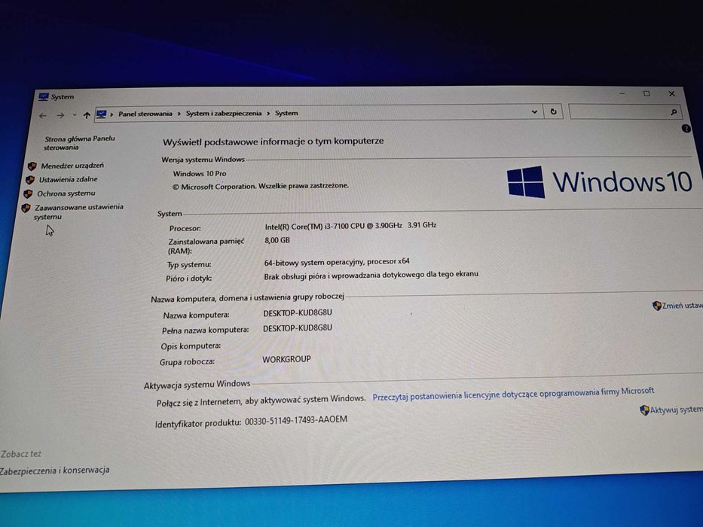The height and width of the screenshot is (527, 703).
Task: Click installed RAM value 8,00 GB
Action: 277,240
